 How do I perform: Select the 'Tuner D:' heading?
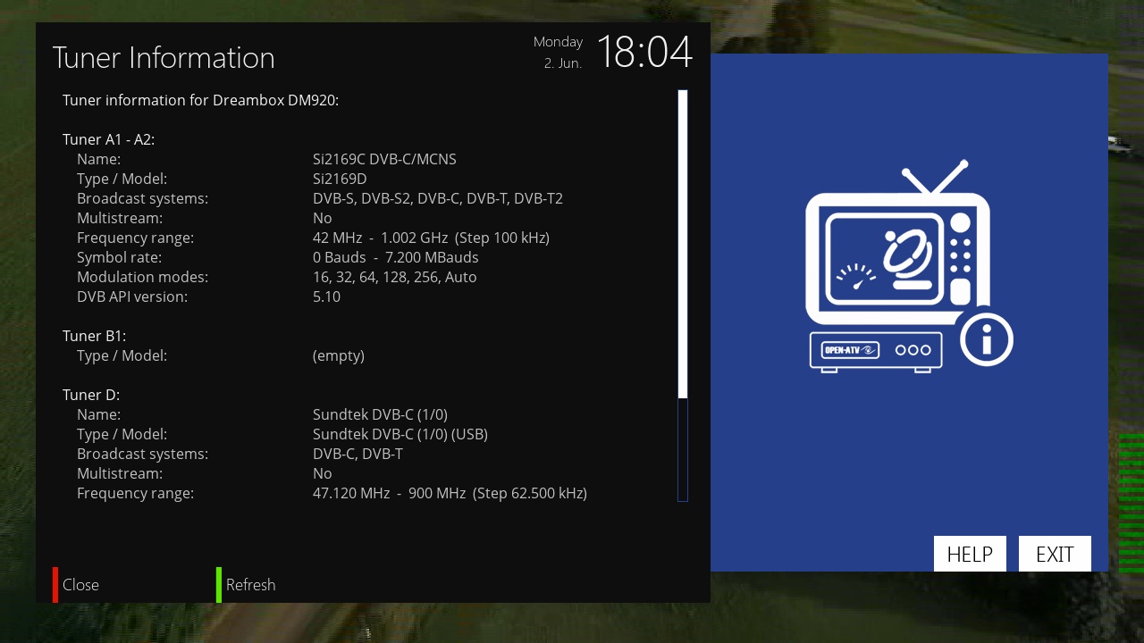(91, 395)
